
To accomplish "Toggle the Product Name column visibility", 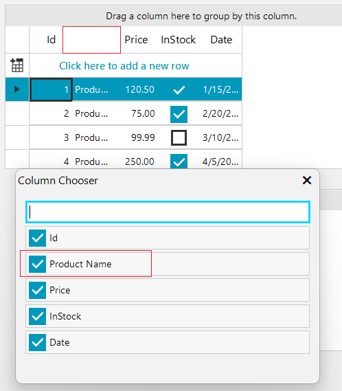I will pos(37,264).
